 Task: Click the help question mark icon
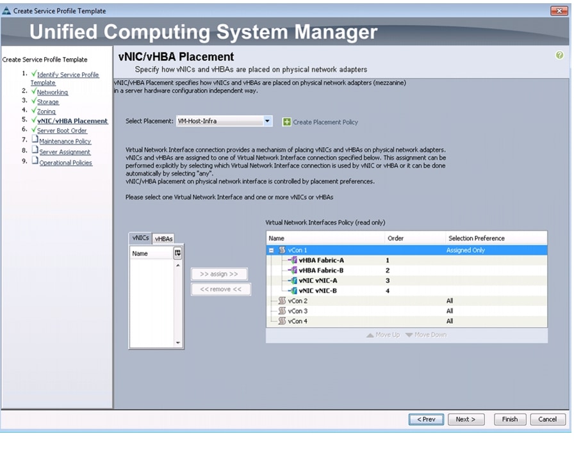(559, 55)
